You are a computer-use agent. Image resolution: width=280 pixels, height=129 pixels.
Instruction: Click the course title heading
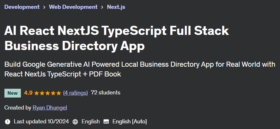coord(117,38)
